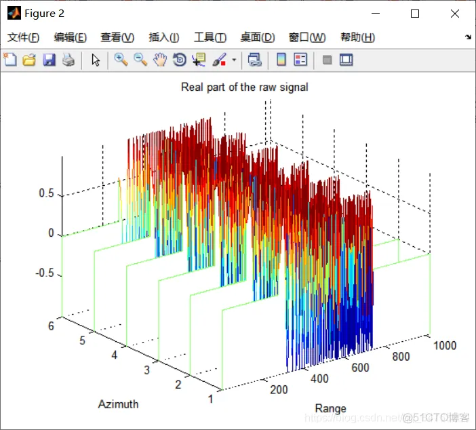476x430 pixels.
Task: Click the Link Plot icon
Action: pos(255,60)
